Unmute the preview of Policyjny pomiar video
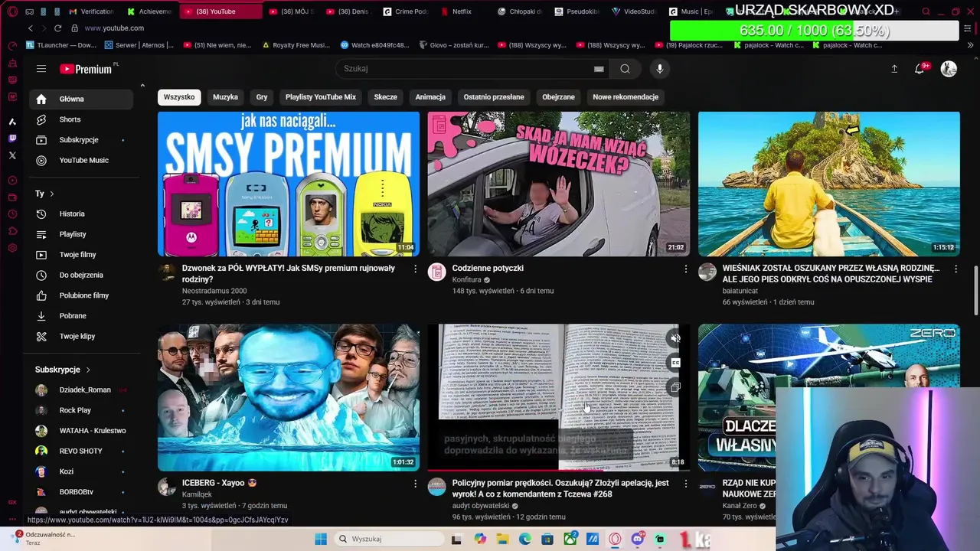Viewport: 980px width, 551px height. 675,338
